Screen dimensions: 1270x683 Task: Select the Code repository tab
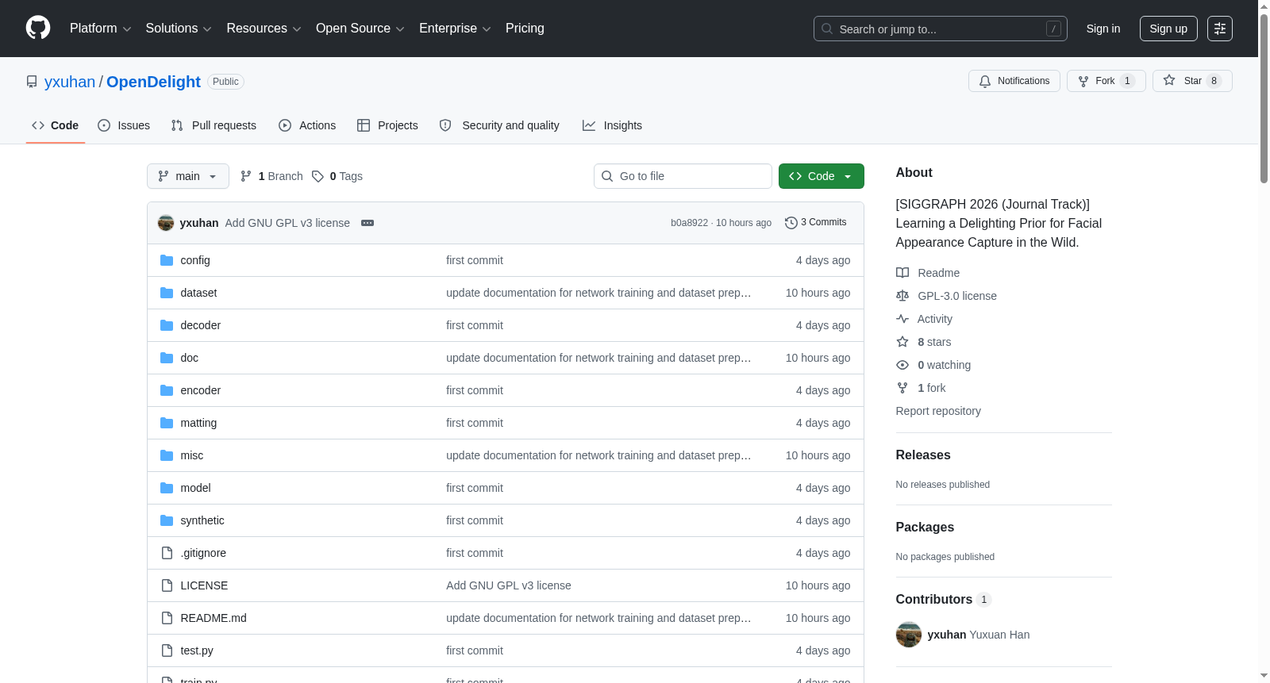click(56, 125)
